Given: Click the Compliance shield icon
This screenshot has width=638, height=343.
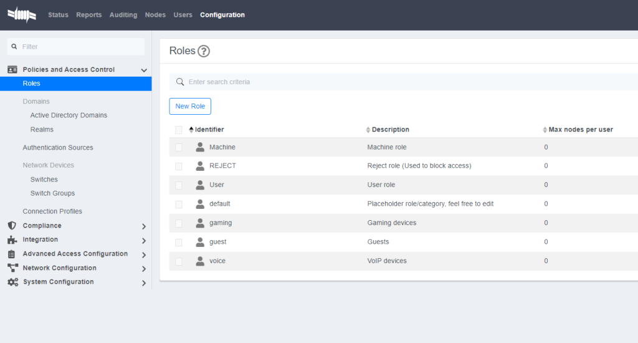Looking at the screenshot, I should [x=12, y=226].
